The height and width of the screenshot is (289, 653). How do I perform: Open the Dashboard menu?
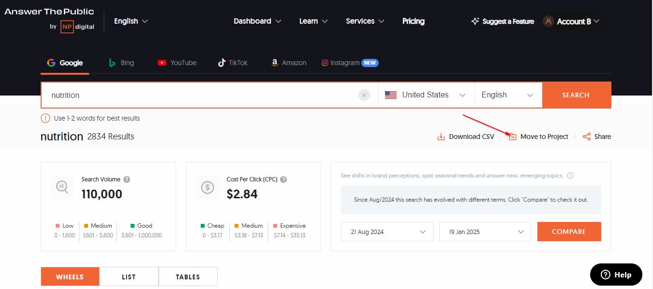click(x=257, y=21)
